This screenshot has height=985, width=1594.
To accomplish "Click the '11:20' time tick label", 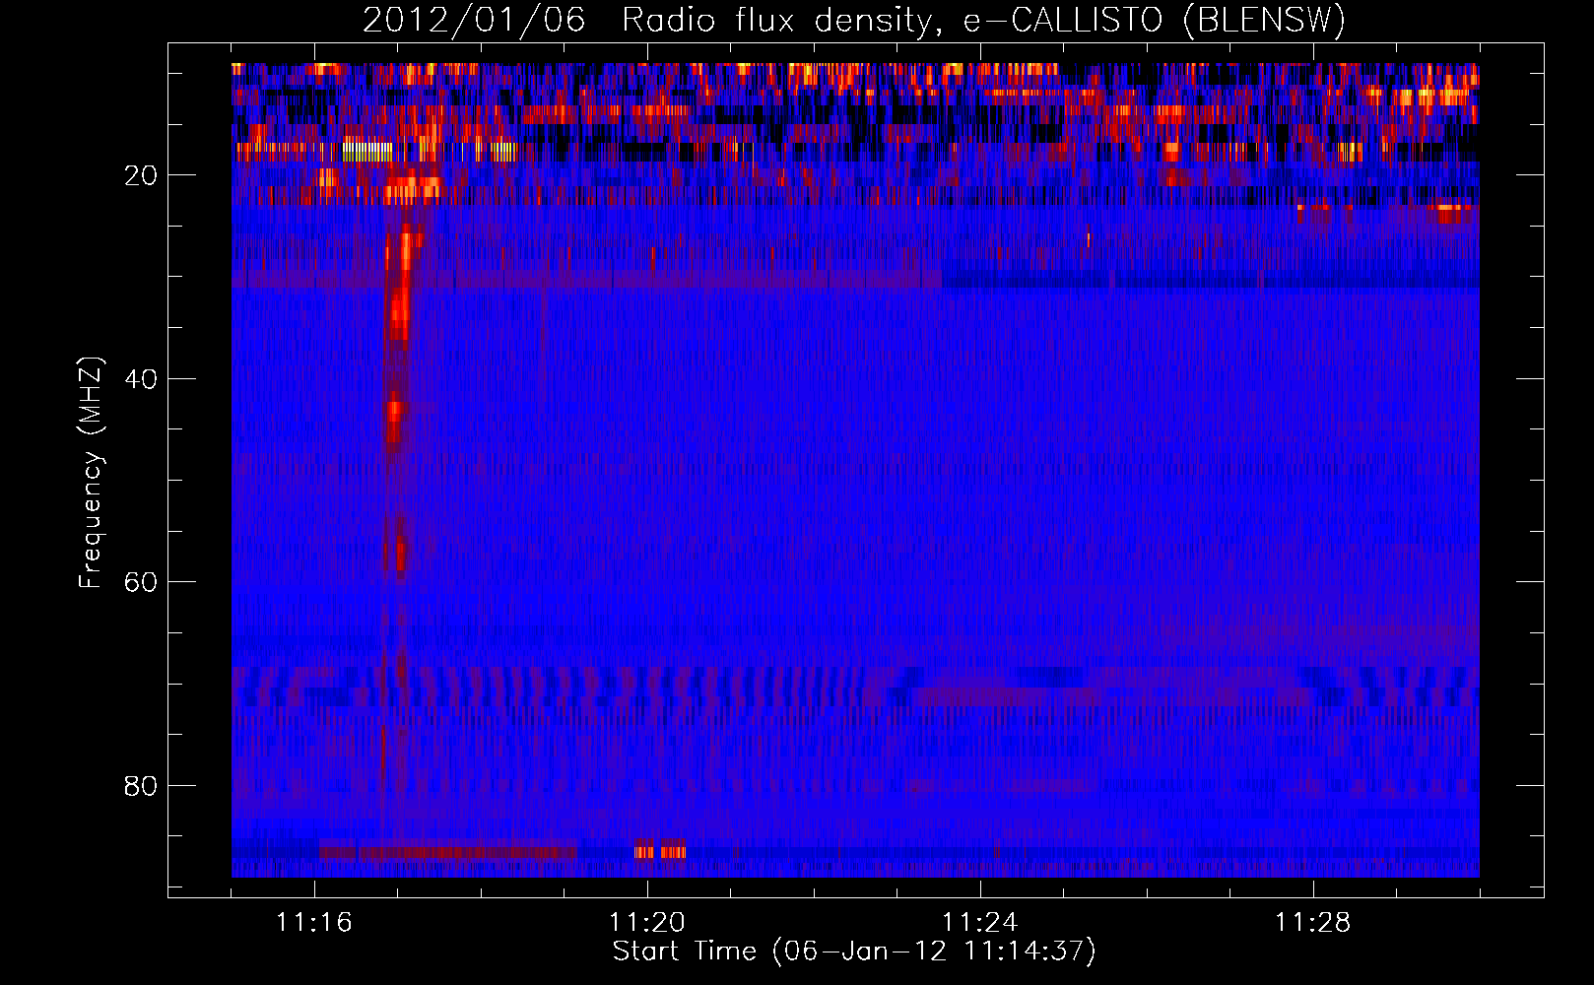I will click(x=647, y=923).
